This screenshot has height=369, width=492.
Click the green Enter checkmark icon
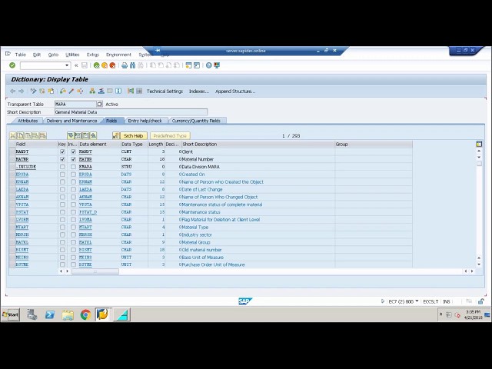(12, 65)
